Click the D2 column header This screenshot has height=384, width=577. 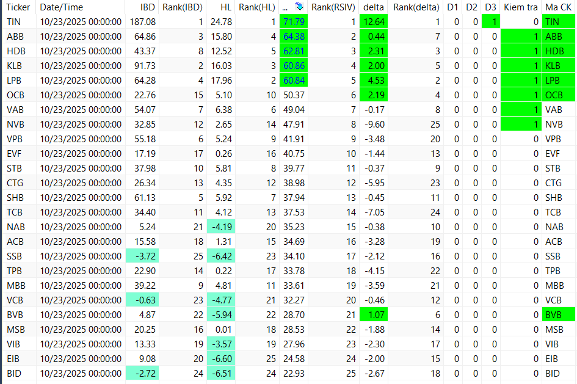[471, 7]
